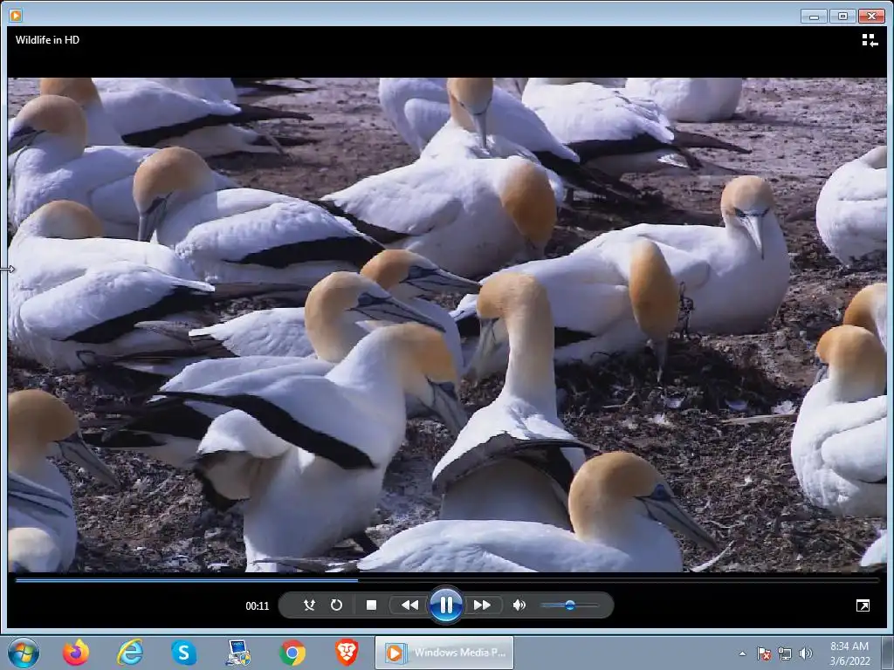
Task: Mute the player volume speaker icon
Action: 519,605
